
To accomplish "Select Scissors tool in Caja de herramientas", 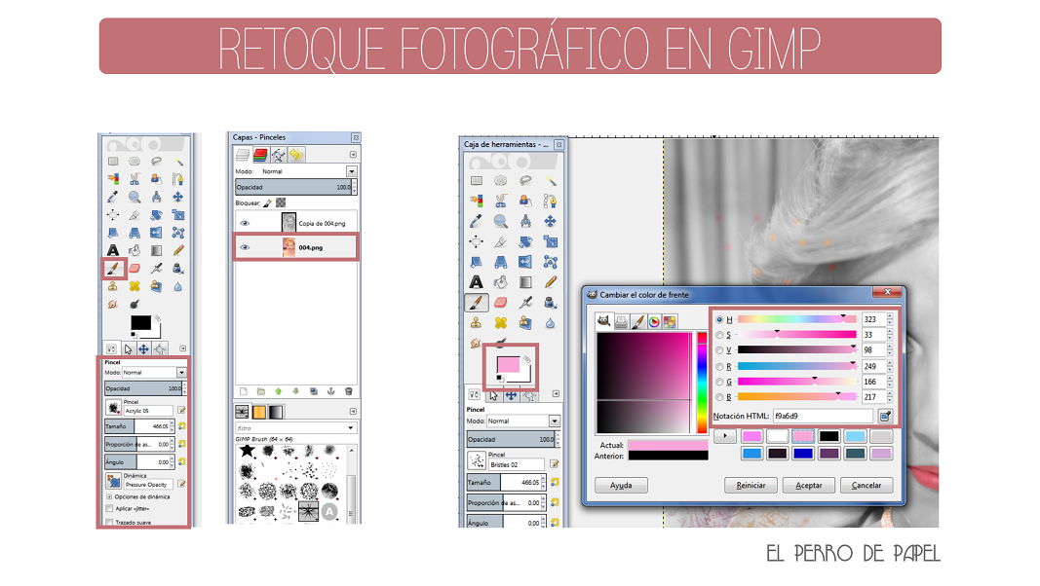I will [501, 200].
